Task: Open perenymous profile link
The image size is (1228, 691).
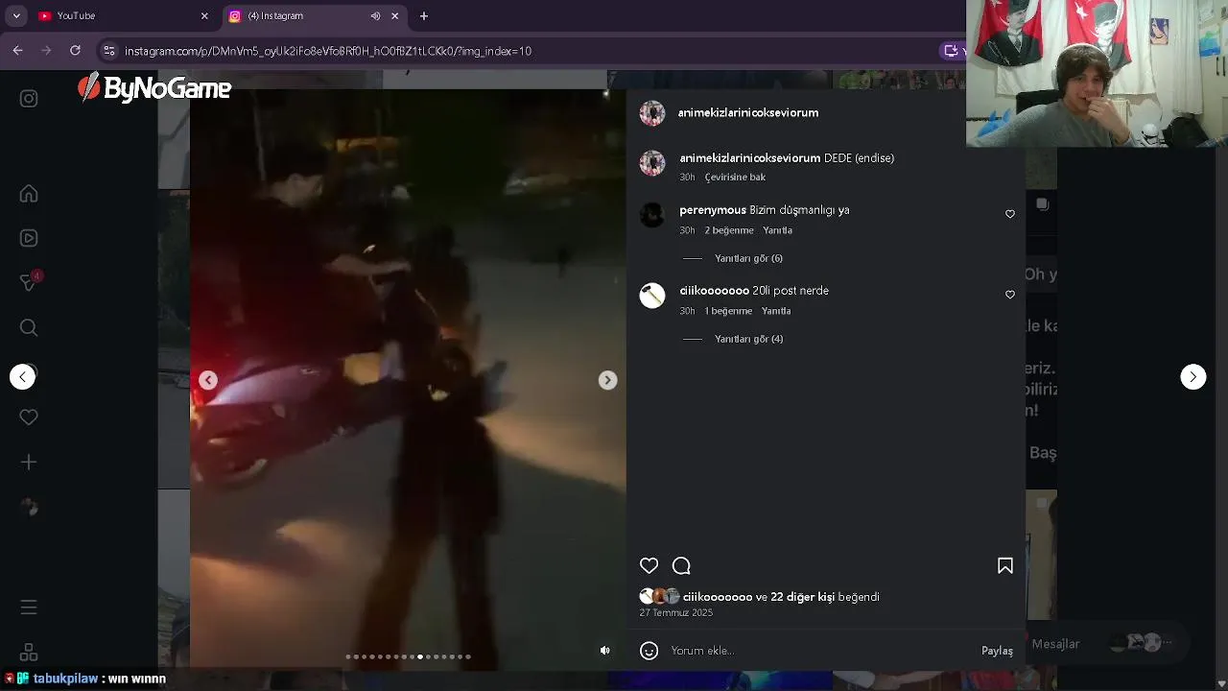Action: [x=713, y=210]
